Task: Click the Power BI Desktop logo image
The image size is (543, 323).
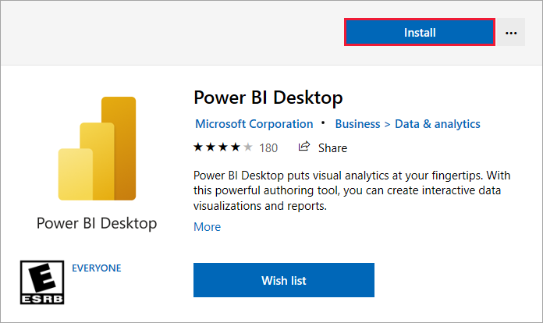Action: pyautogui.click(x=97, y=148)
